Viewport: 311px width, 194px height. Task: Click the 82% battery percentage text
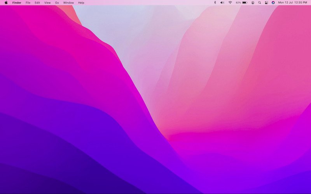click(x=238, y=2)
